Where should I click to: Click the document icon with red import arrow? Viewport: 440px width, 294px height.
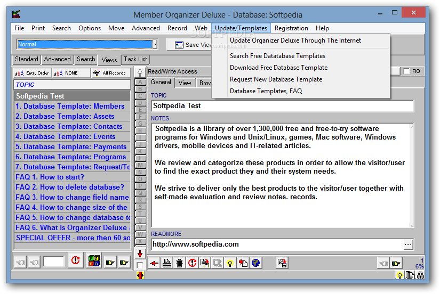click(243, 263)
